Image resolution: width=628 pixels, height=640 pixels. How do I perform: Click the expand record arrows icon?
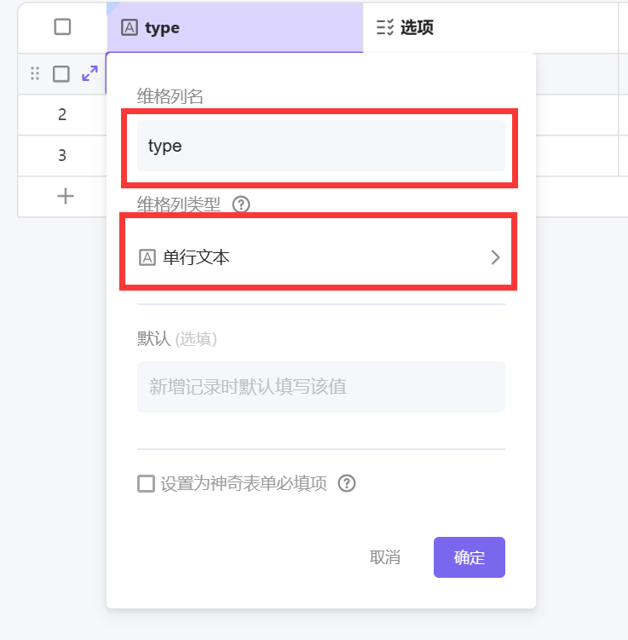coord(89,74)
